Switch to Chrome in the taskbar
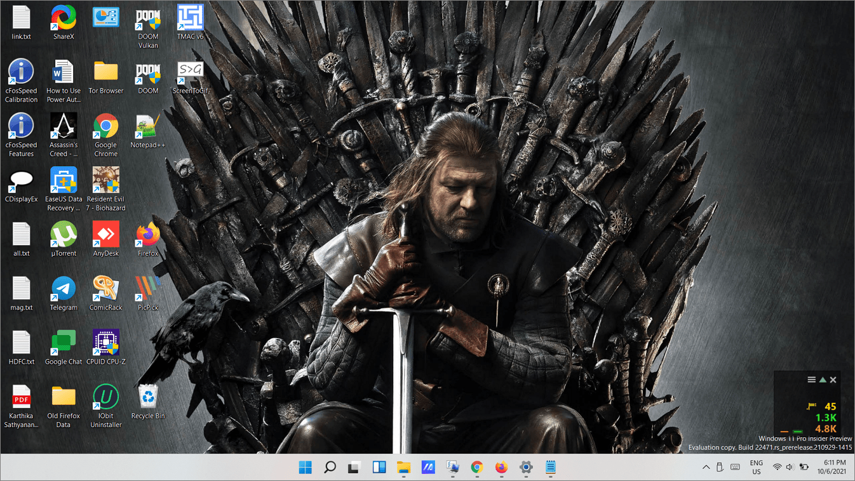 click(x=477, y=468)
